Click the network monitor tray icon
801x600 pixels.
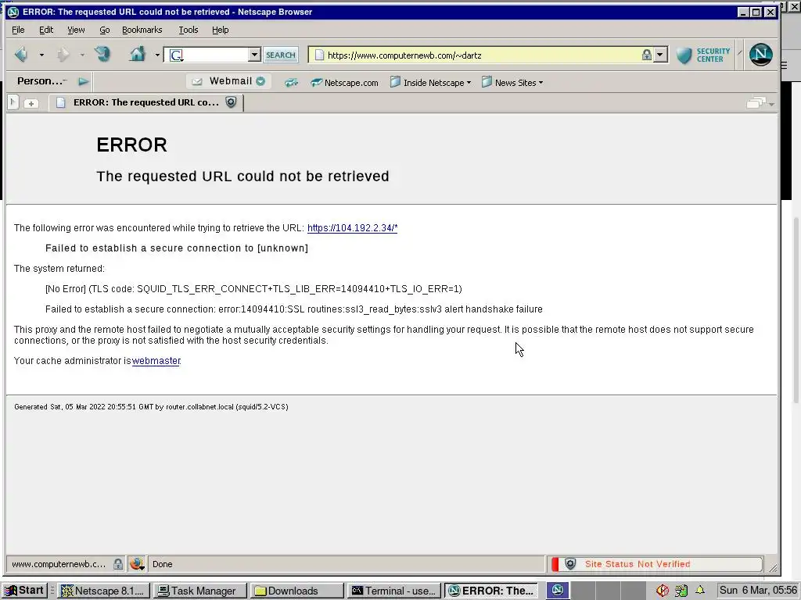tap(681, 591)
